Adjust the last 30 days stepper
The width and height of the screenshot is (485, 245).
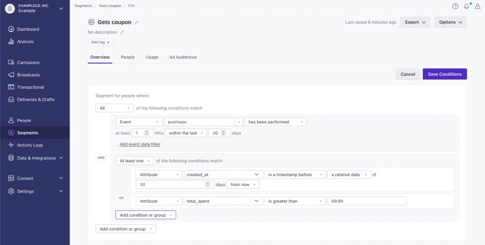point(223,133)
